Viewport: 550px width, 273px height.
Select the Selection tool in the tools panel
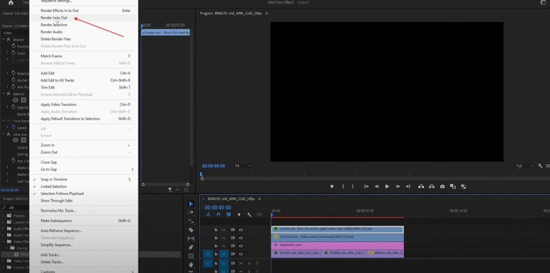click(191, 203)
